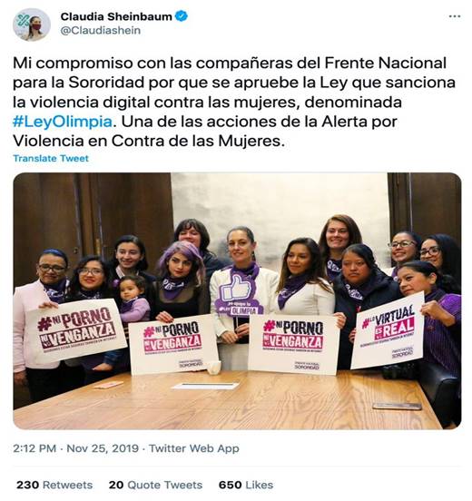The height and width of the screenshot is (501, 472).
Task: Open the Twitter Web App source link
Action: click(x=194, y=448)
